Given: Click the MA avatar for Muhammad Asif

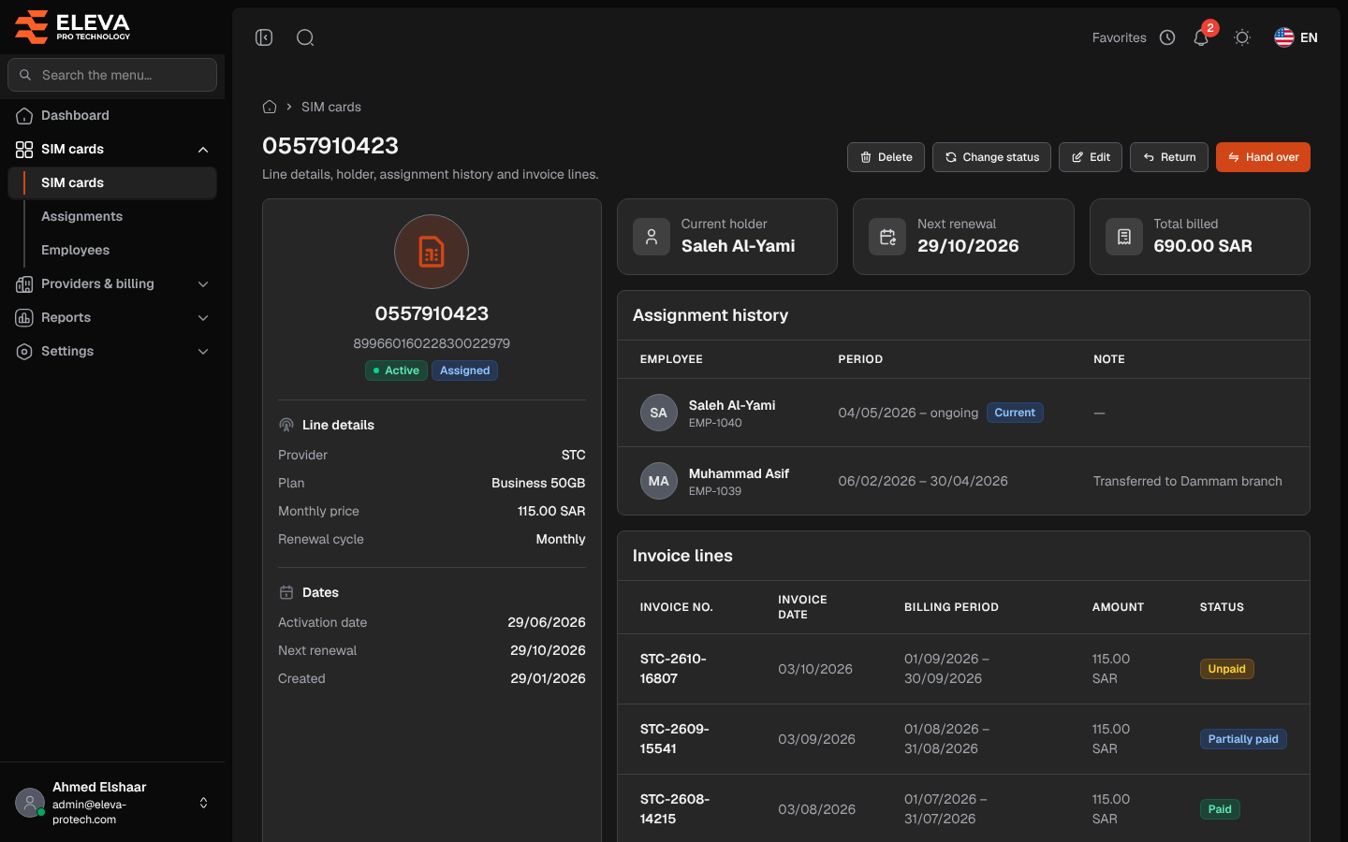Looking at the screenshot, I should click(x=659, y=481).
